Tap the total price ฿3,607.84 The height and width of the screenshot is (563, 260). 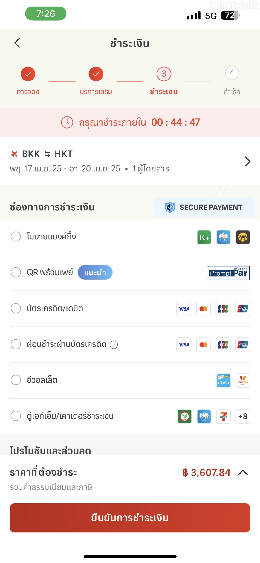[x=207, y=473]
